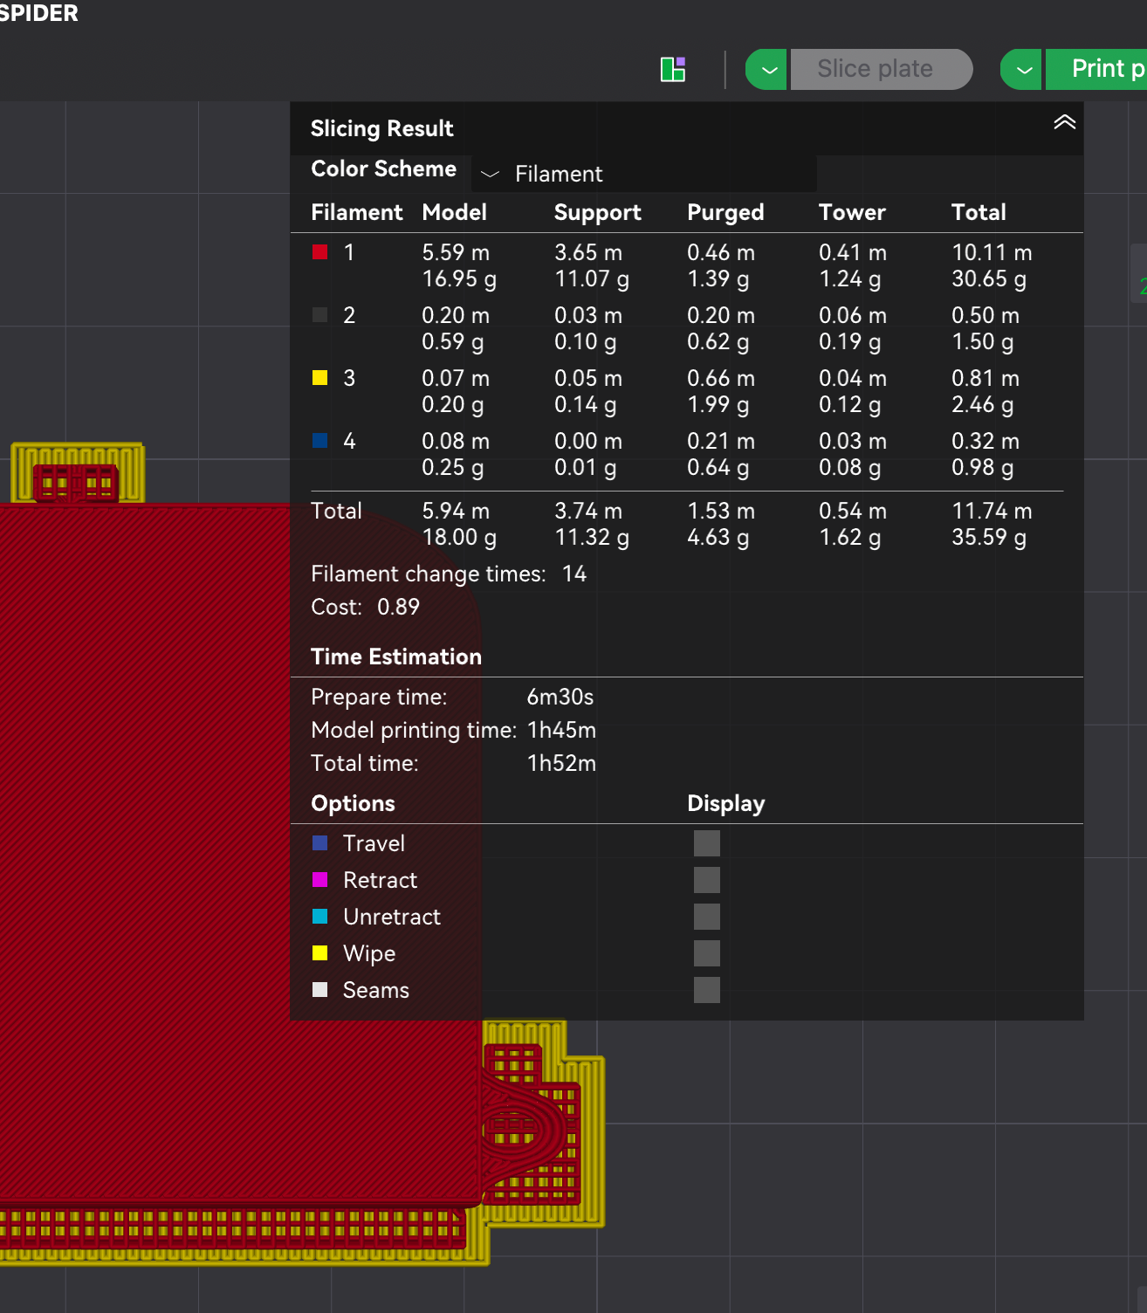This screenshot has height=1313, width=1147.
Task: Click Model printing time value 1h45m
Action: coord(561,730)
